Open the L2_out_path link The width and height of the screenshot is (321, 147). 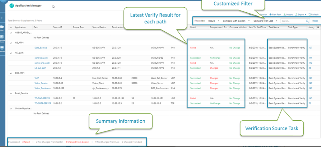tap(40, 68)
